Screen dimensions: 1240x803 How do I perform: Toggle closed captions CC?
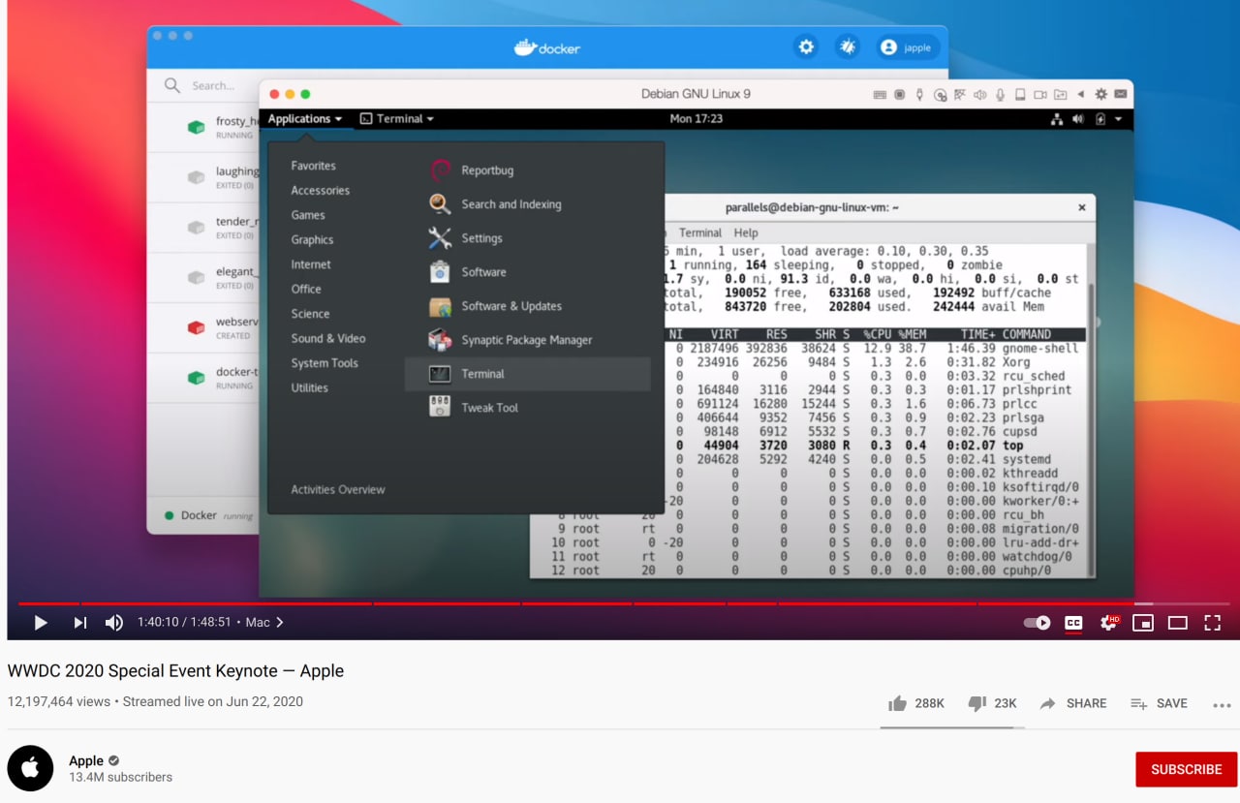point(1073,623)
